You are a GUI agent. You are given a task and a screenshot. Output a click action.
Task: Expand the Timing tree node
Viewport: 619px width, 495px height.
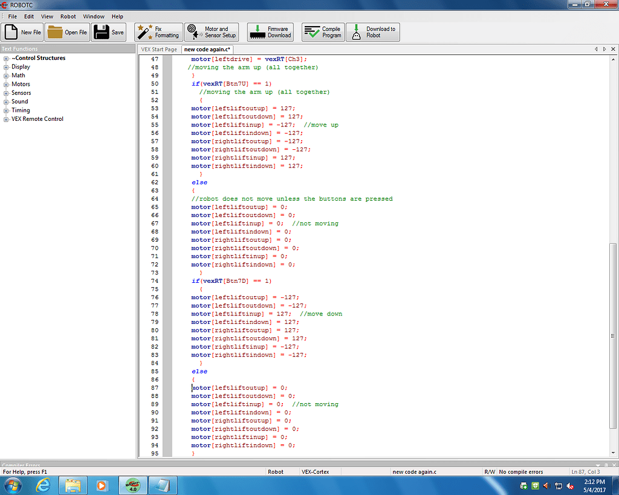[x=6, y=111]
